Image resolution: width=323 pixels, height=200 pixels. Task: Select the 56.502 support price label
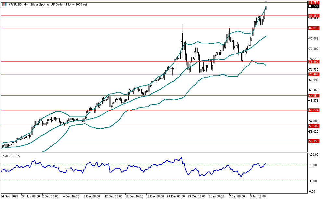[x=313, y=126]
